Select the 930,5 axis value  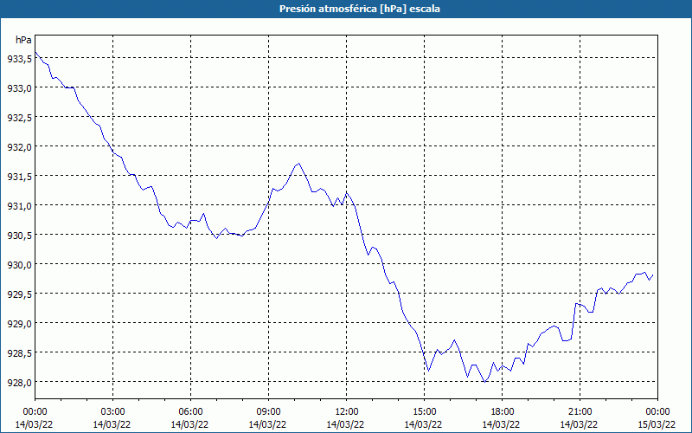19,236
